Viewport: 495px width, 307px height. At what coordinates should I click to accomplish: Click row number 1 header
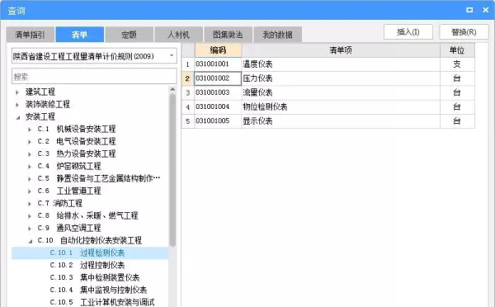[x=188, y=64]
